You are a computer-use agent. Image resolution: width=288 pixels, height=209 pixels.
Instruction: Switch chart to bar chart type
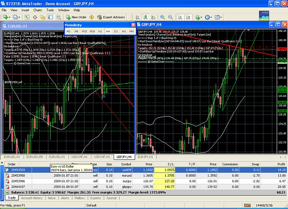pos(137,17)
